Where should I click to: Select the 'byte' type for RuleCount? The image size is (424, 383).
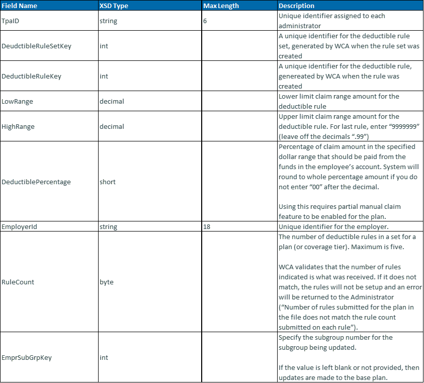106,282
